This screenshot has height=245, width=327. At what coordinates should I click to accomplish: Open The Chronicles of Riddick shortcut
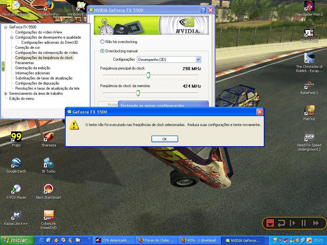[309, 63]
